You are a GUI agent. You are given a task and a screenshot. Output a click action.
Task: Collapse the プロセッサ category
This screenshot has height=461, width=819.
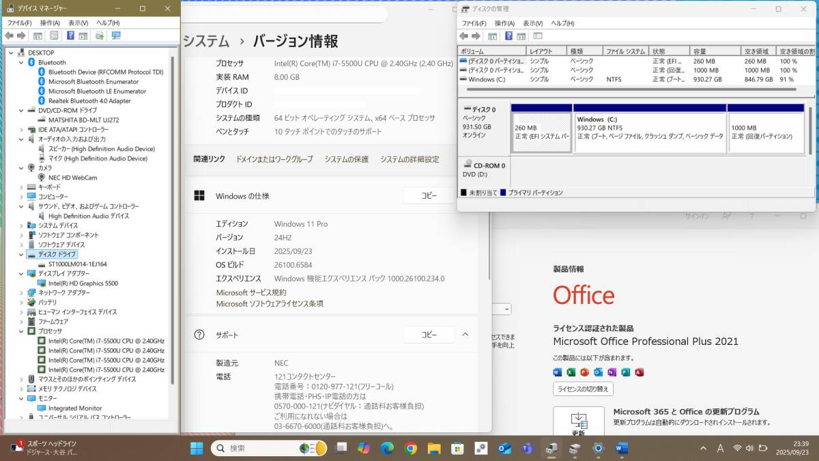click(x=22, y=331)
